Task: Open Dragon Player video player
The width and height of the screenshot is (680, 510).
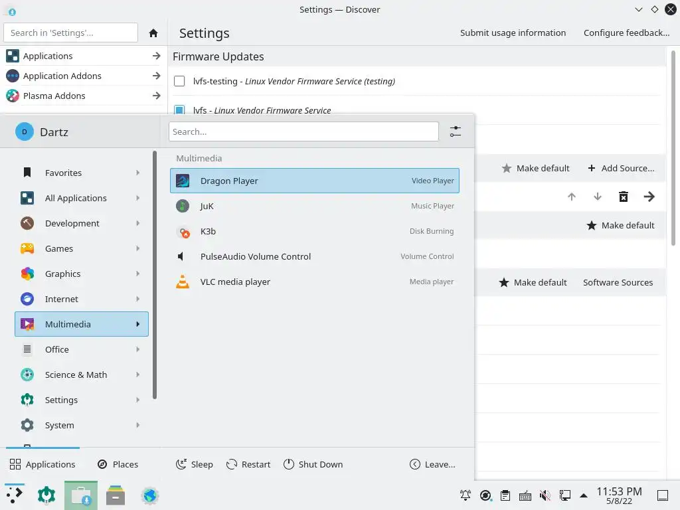Action: click(x=314, y=181)
